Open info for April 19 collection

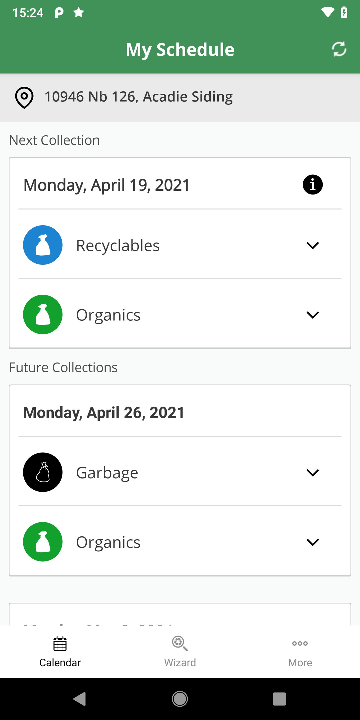coord(312,185)
